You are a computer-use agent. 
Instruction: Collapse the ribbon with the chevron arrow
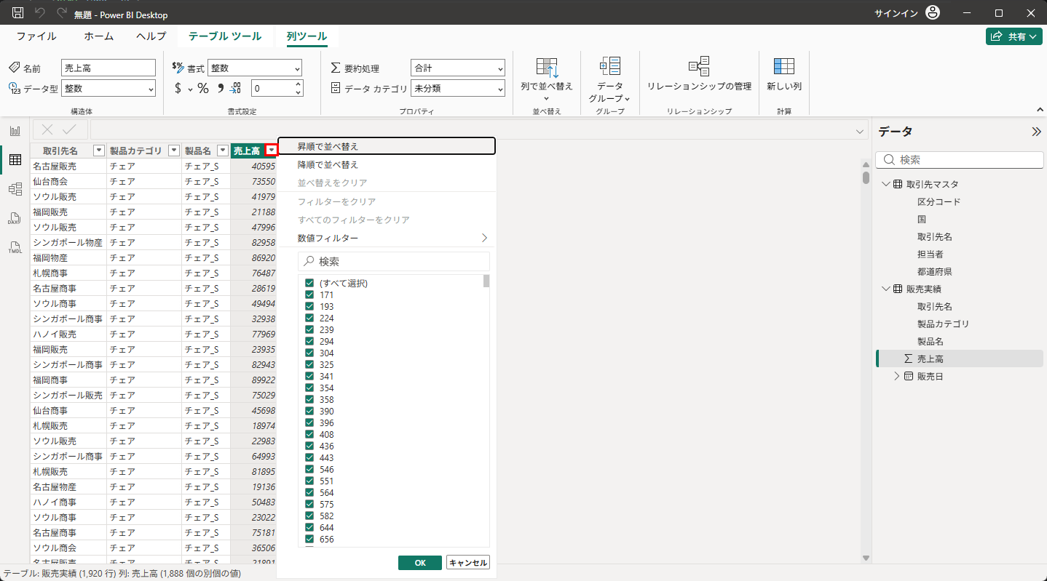click(x=1039, y=110)
